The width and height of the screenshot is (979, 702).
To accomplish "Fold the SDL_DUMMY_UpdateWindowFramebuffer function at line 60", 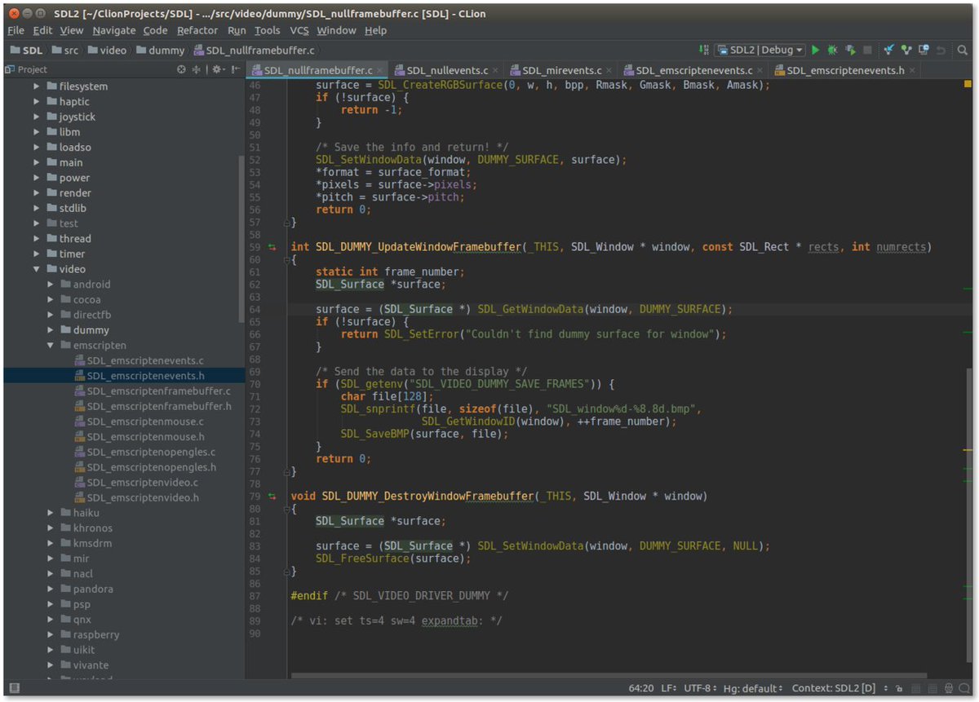I will (287, 260).
